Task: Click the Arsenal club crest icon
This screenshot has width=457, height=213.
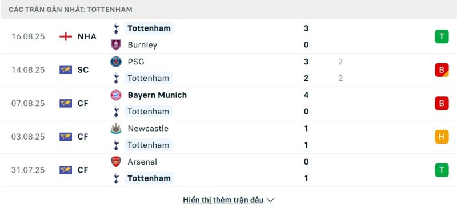Action: [116, 162]
